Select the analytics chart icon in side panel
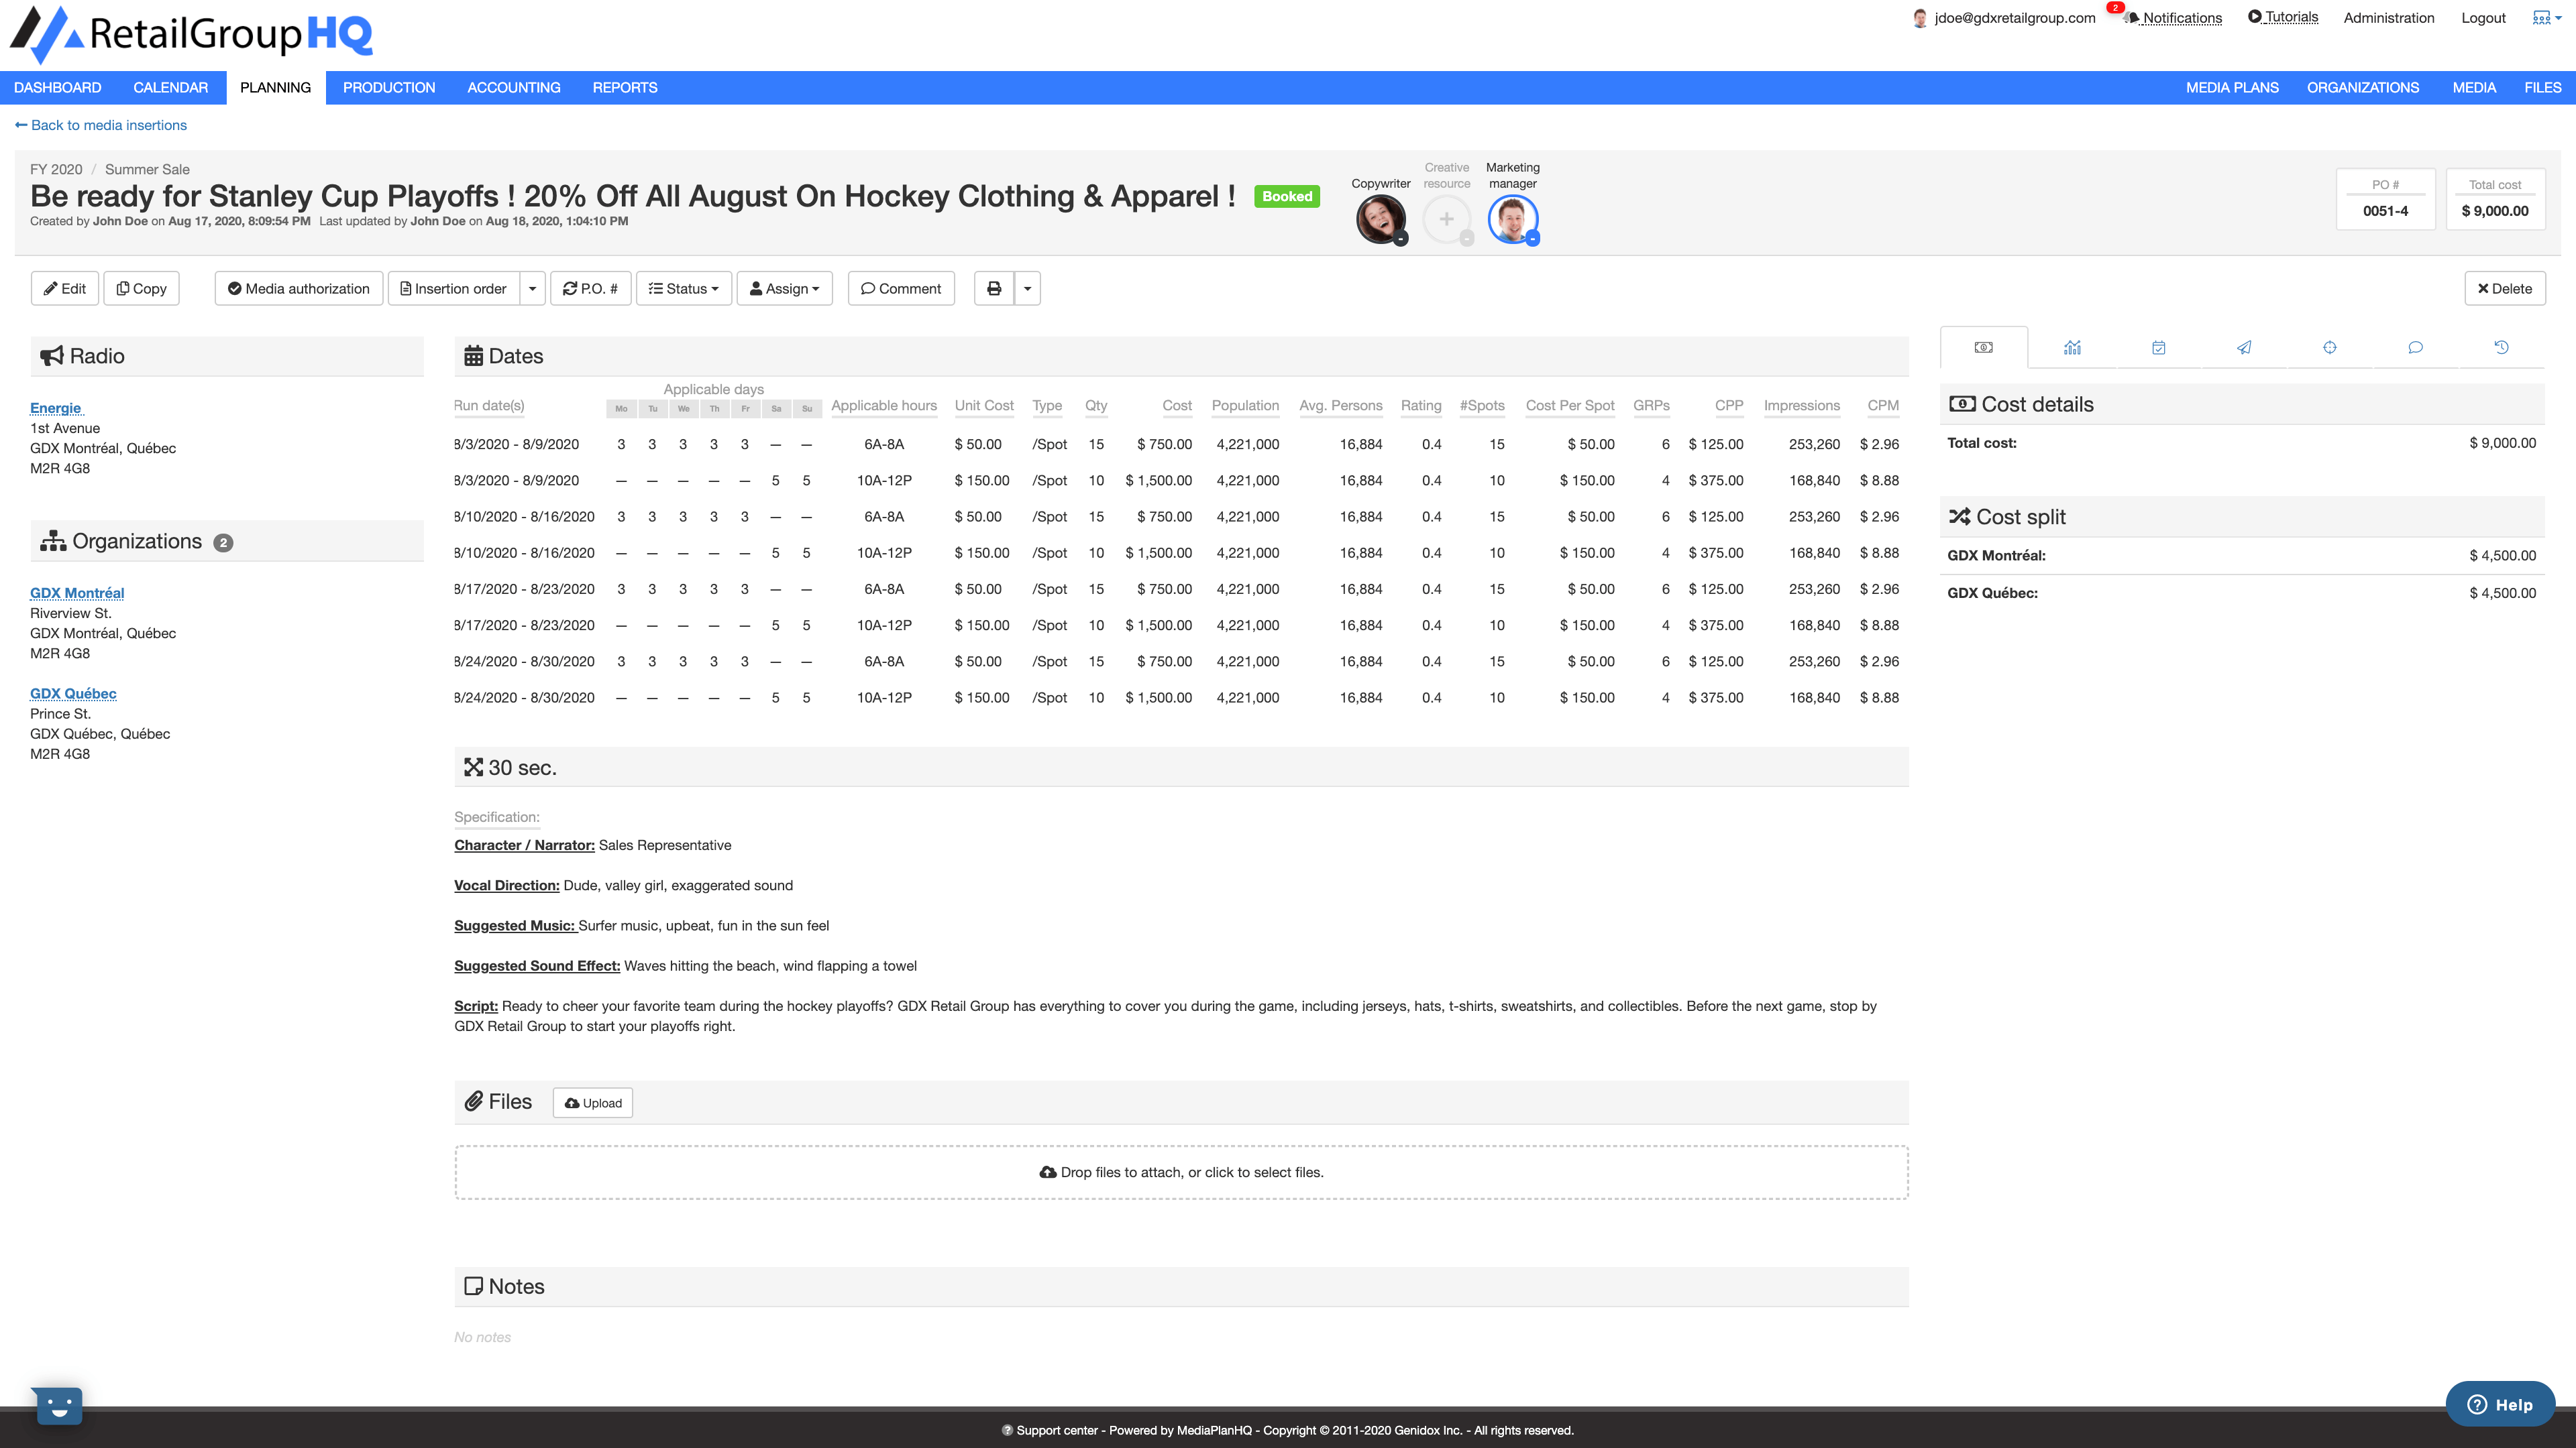This screenshot has width=2576, height=1448. (2072, 347)
